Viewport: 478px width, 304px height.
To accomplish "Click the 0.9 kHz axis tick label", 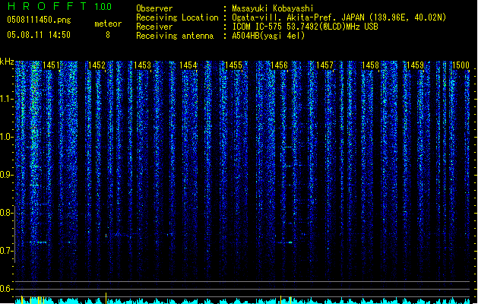I will click(x=6, y=175).
